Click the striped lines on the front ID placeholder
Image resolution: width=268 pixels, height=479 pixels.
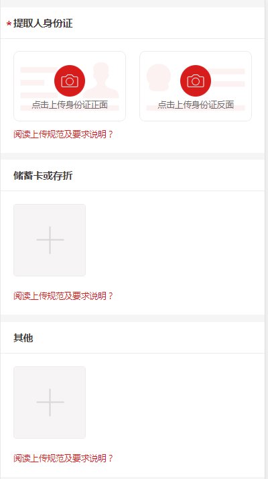point(37,83)
